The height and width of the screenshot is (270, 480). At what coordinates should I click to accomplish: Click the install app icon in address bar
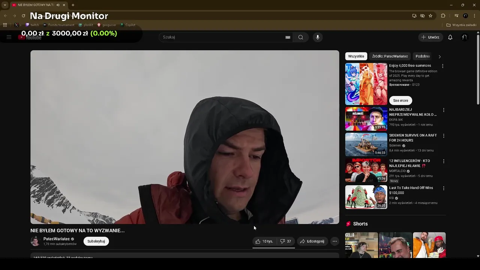[414, 16]
